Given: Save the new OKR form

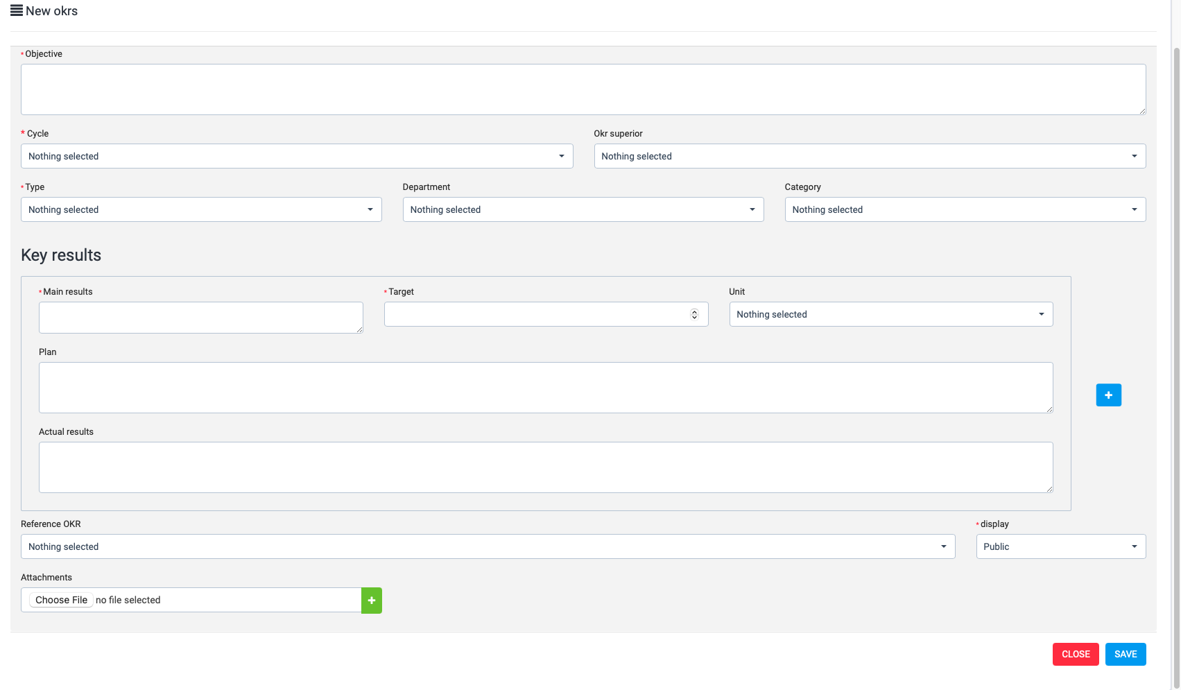Looking at the screenshot, I should pos(1125,654).
